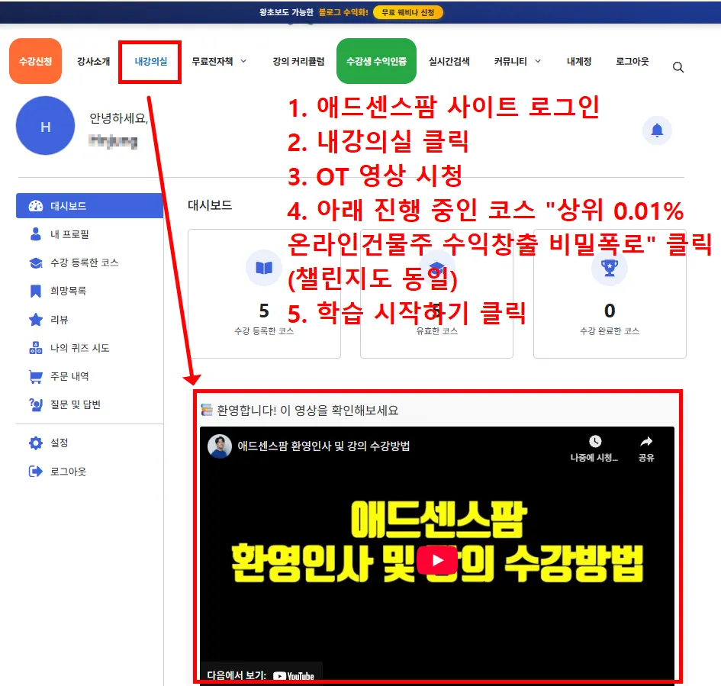Click the gear icon beside 설정

[35, 443]
